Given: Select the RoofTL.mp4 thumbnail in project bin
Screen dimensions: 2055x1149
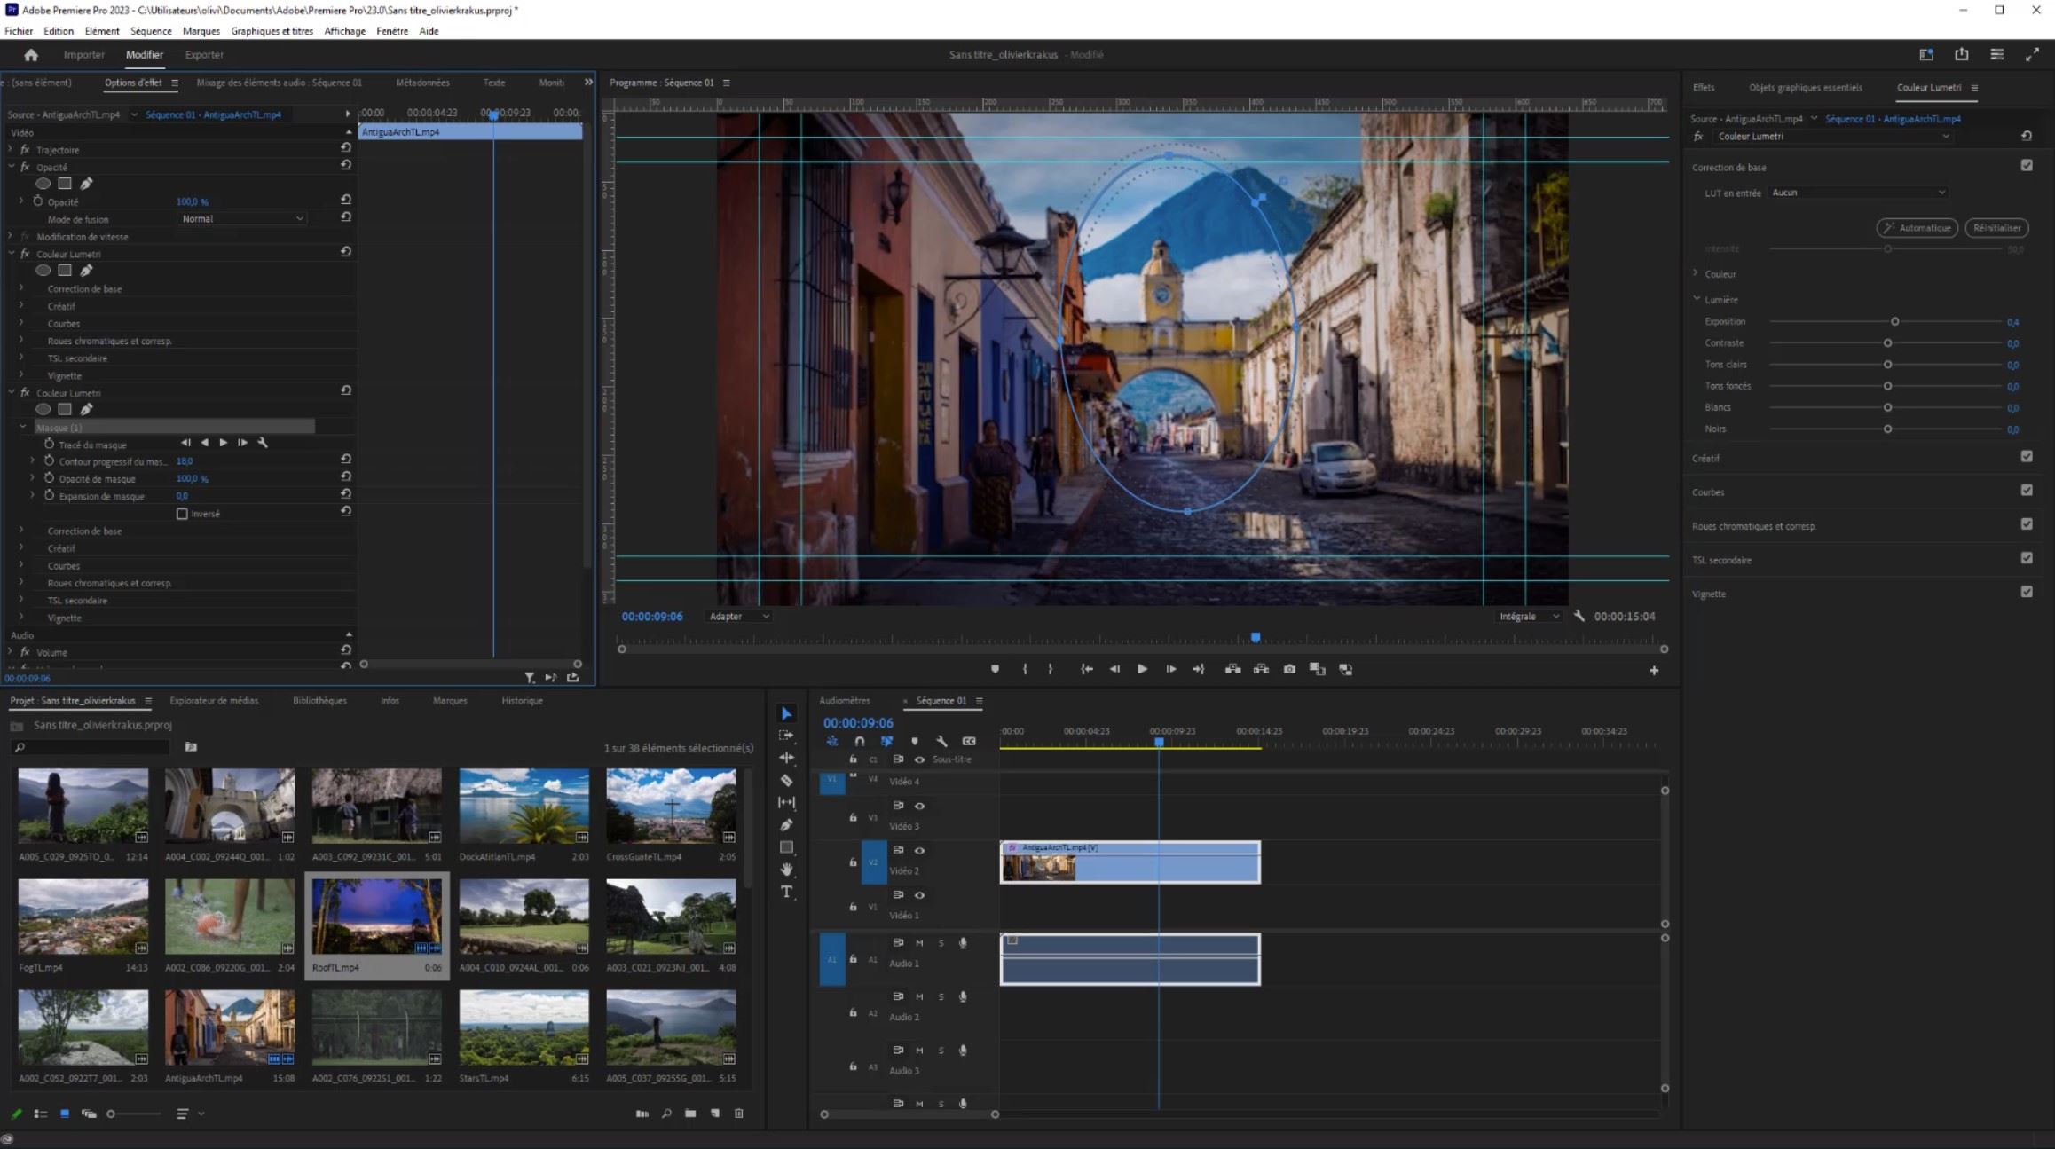Looking at the screenshot, I should [x=376, y=917].
